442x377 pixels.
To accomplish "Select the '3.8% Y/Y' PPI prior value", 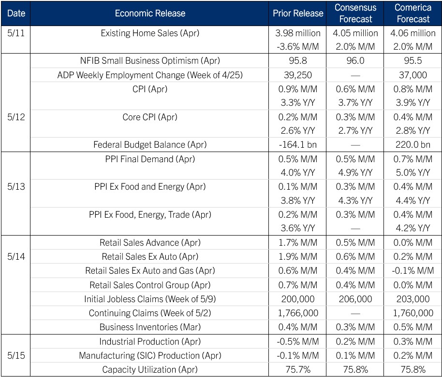I will 298,201.
